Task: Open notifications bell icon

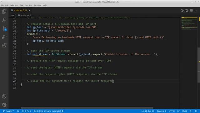Action: point(196,111)
